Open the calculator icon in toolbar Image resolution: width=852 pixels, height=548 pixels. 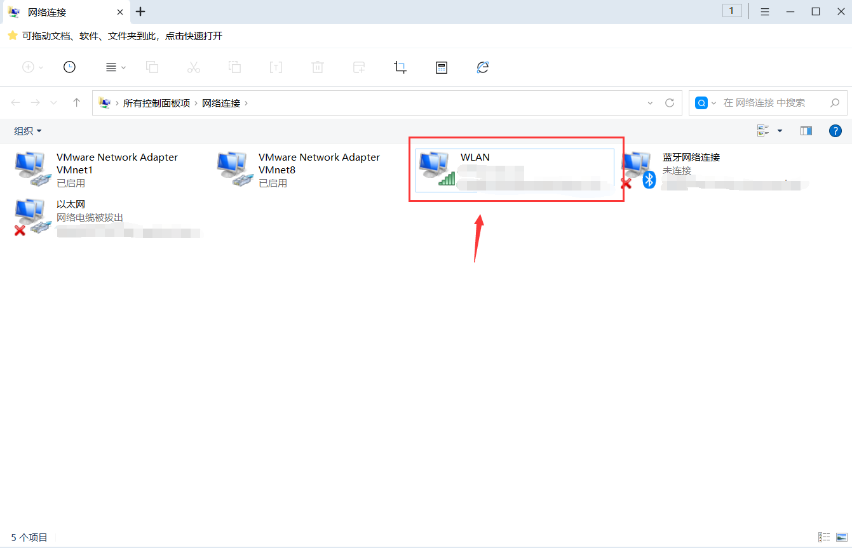click(x=442, y=67)
